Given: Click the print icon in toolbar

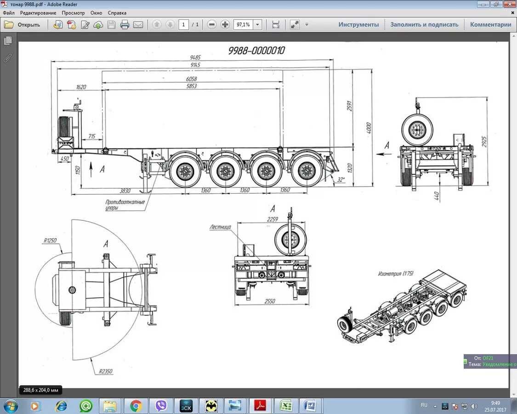Looking at the screenshot, I should 125,24.
